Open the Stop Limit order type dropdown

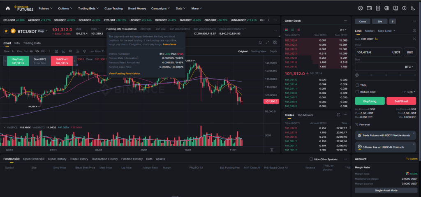tap(387, 31)
